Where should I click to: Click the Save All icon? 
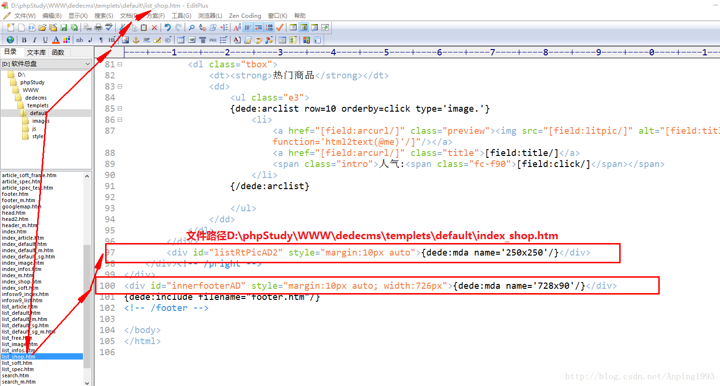pos(74,27)
